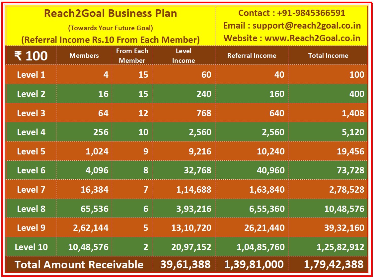Click the ₹ 100 header cell
Screen dimensions: 374x278
pyautogui.click(x=31, y=56)
